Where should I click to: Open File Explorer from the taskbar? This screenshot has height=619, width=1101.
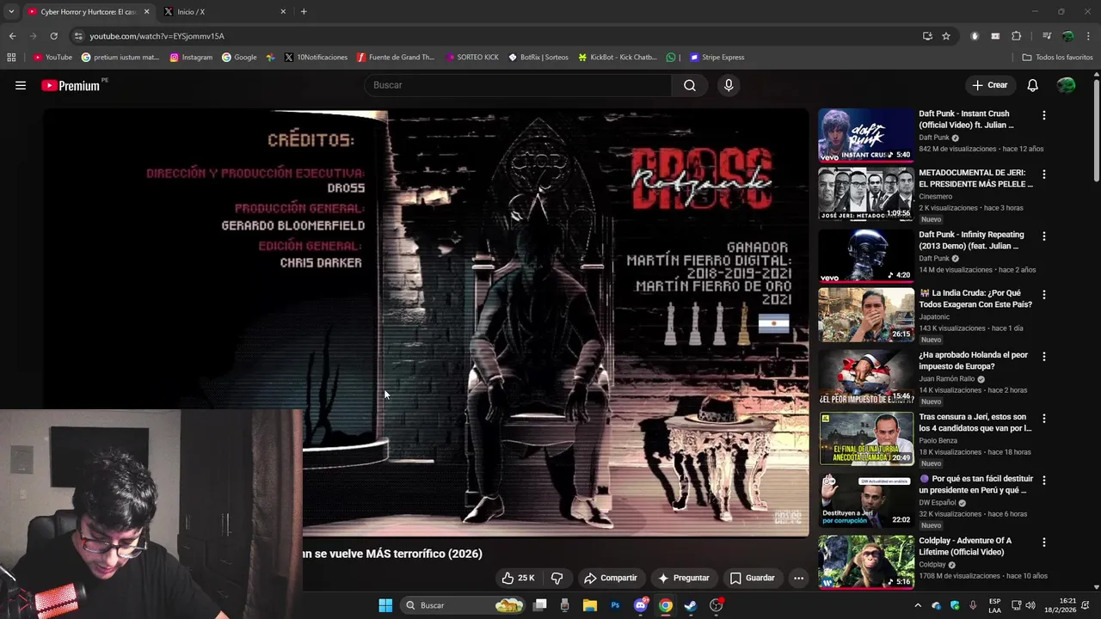point(590,605)
